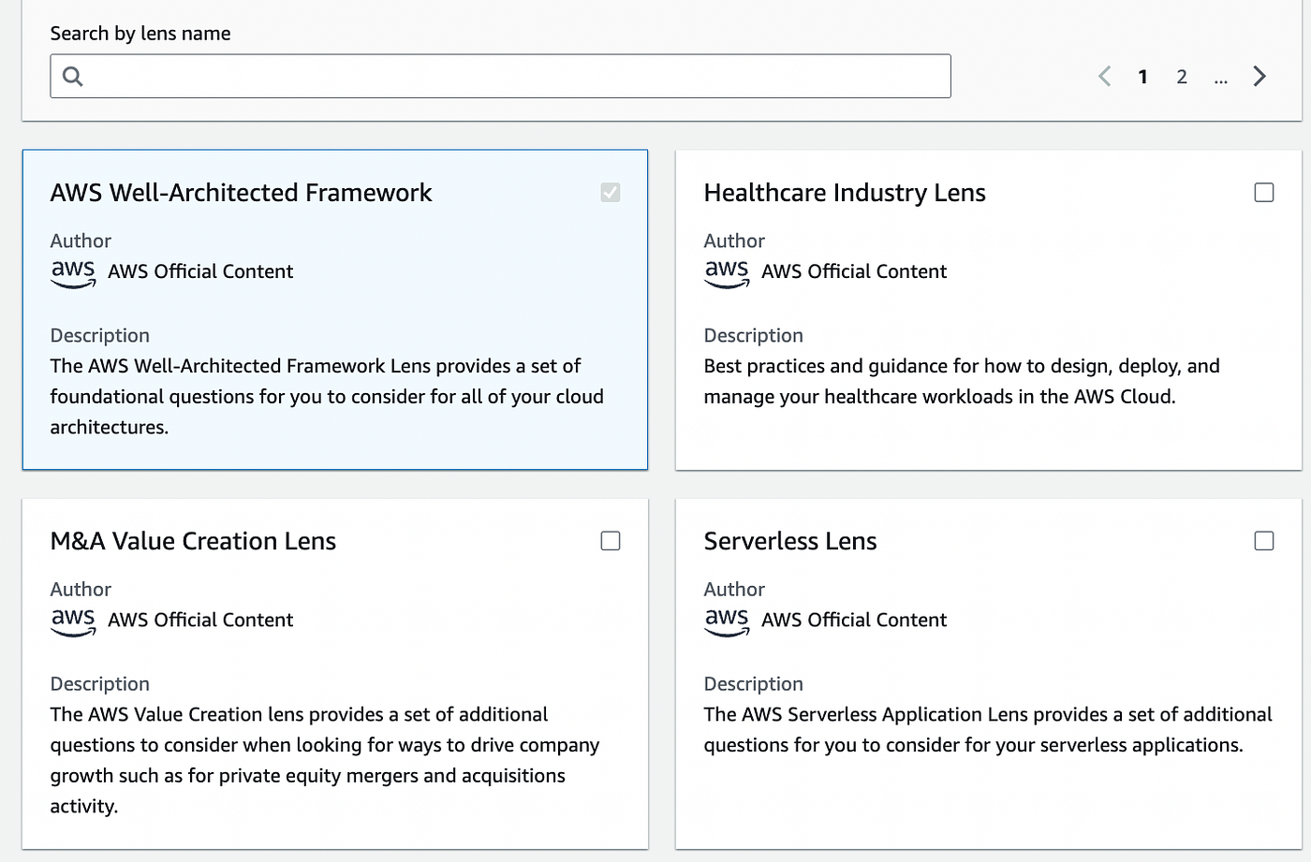1311x862 pixels.
Task: Toggle the AWS Well-Architected Framework checkbox
Action: click(611, 193)
